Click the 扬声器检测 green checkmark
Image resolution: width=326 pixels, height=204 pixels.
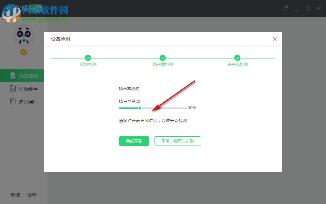tap(163, 58)
